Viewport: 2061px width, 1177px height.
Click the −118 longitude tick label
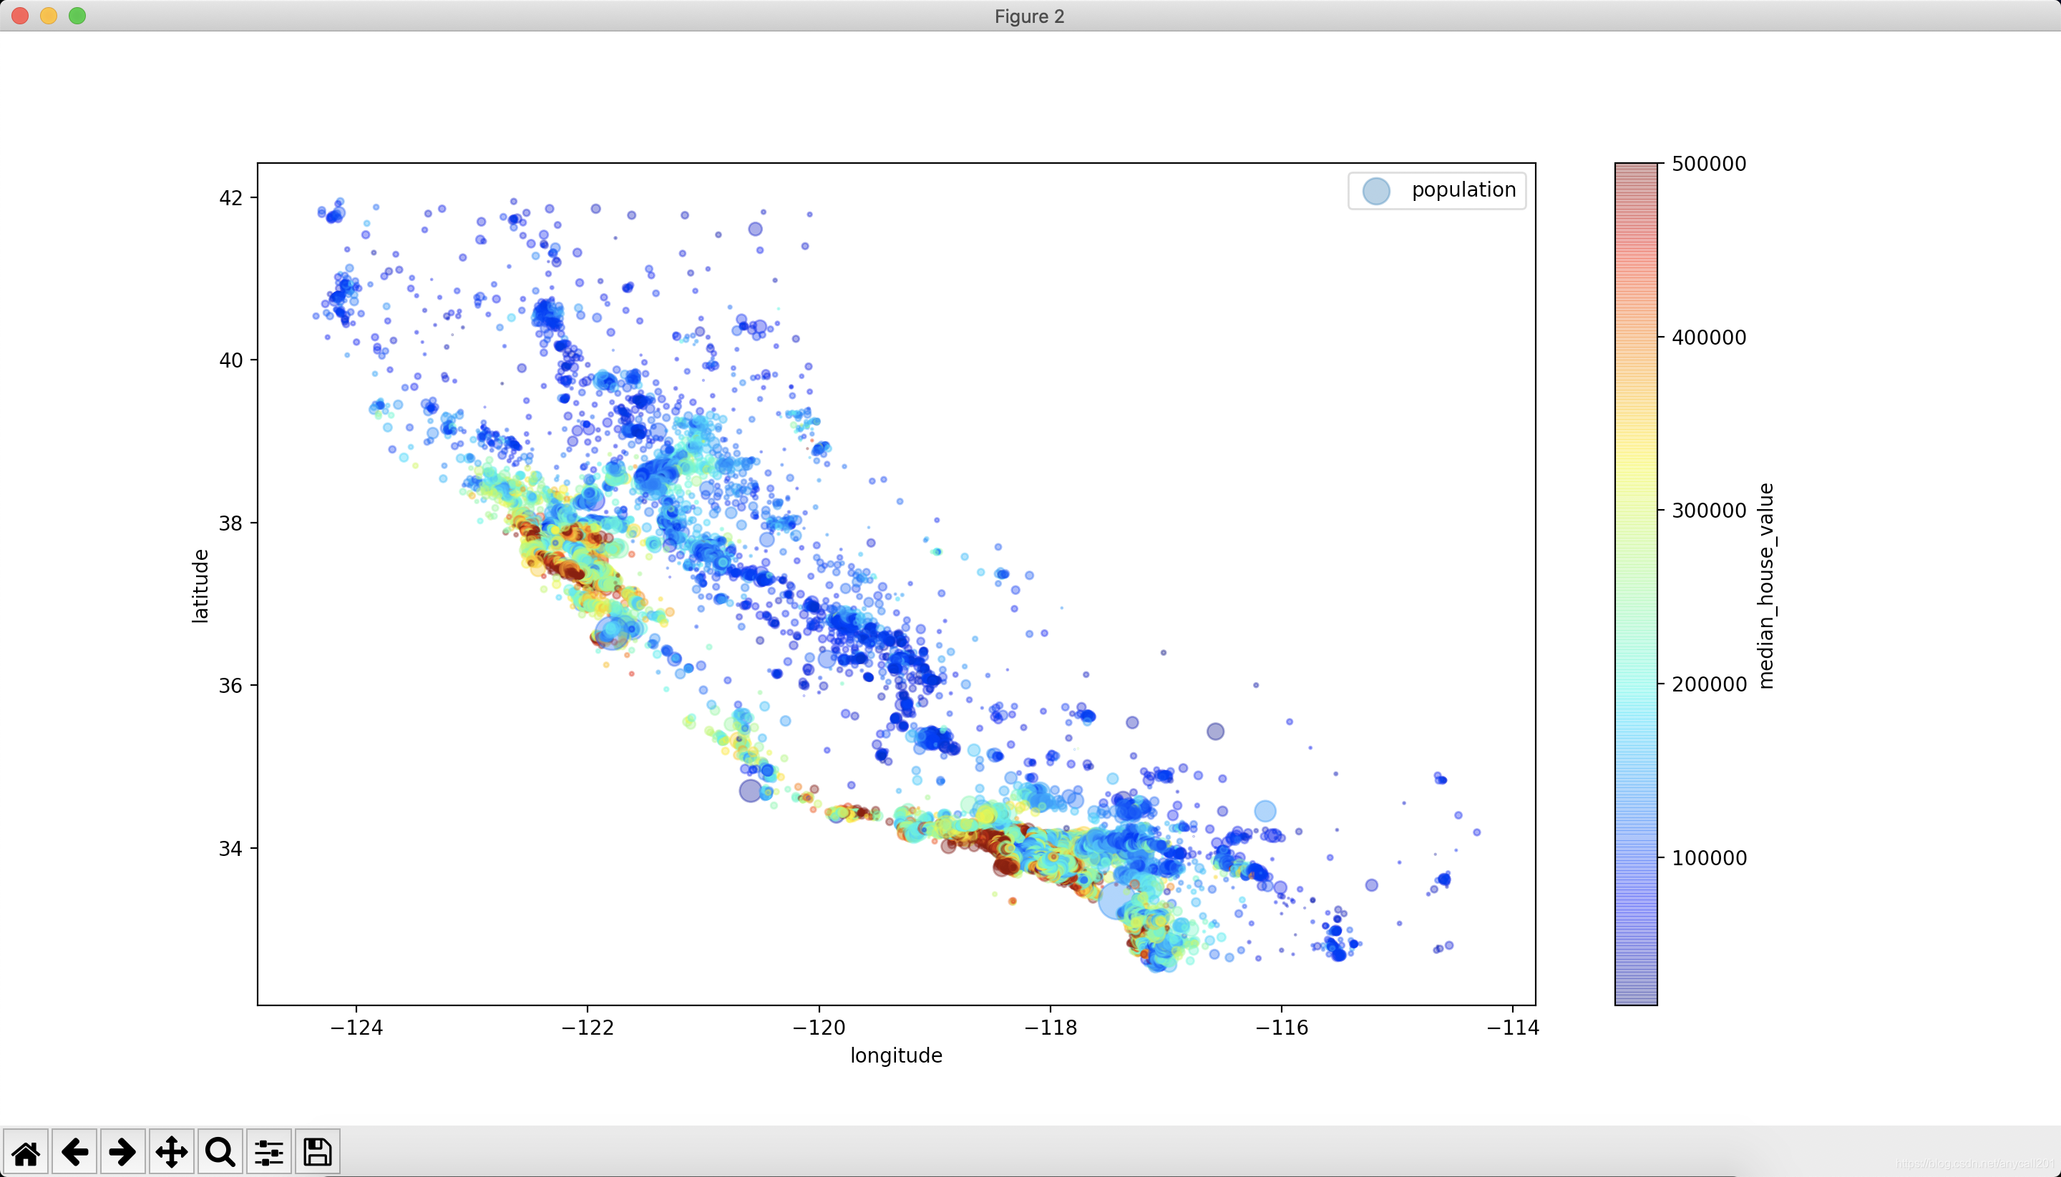pos(1051,1028)
